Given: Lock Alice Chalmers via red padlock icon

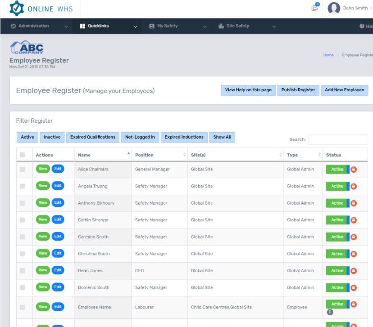Looking at the screenshot, I should tap(354, 169).
